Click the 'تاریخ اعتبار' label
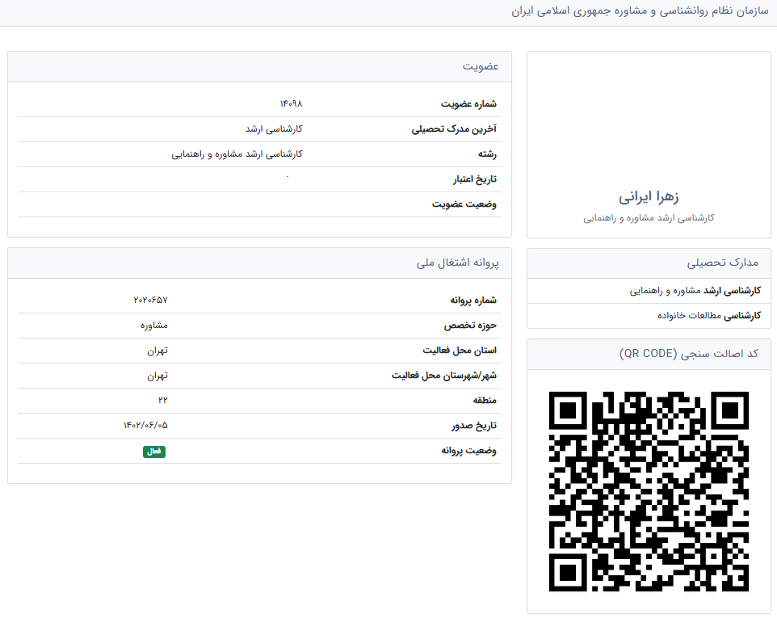Image resolution: width=777 pixels, height=635 pixels. 475,179
